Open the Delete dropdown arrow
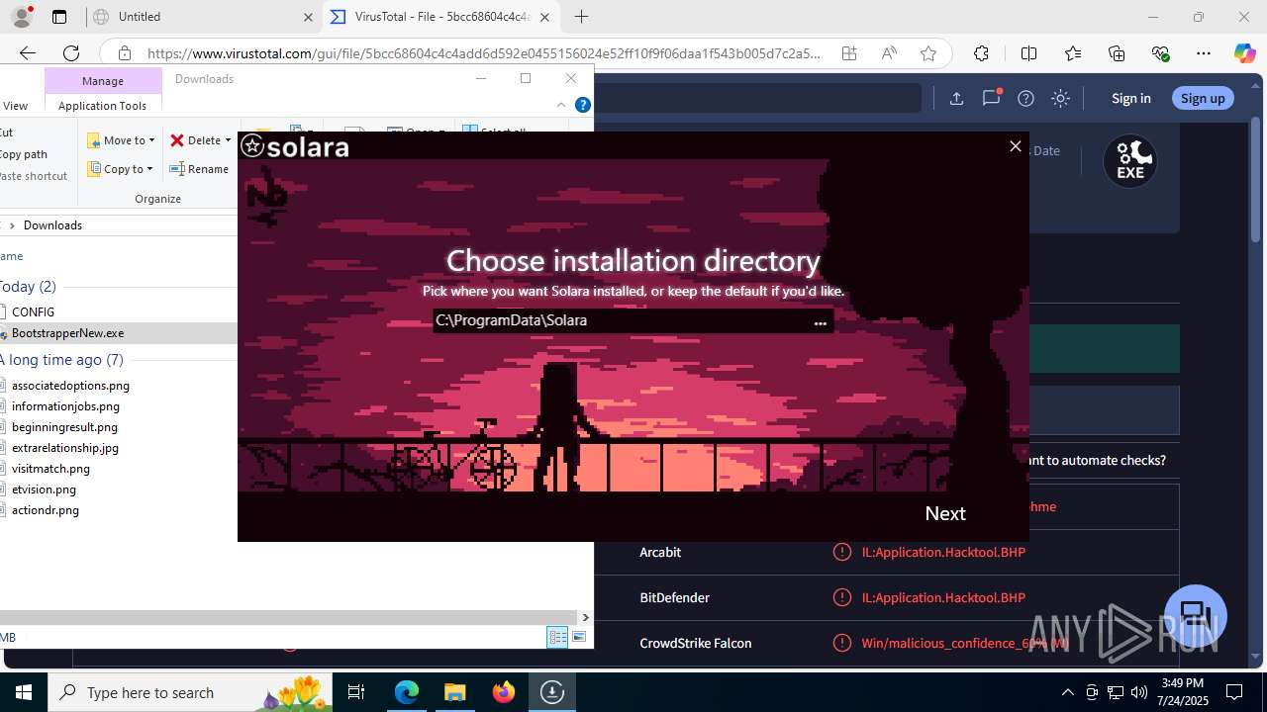 [x=228, y=140]
